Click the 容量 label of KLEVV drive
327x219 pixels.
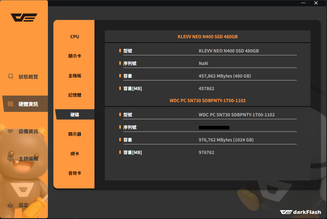click(128, 76)
